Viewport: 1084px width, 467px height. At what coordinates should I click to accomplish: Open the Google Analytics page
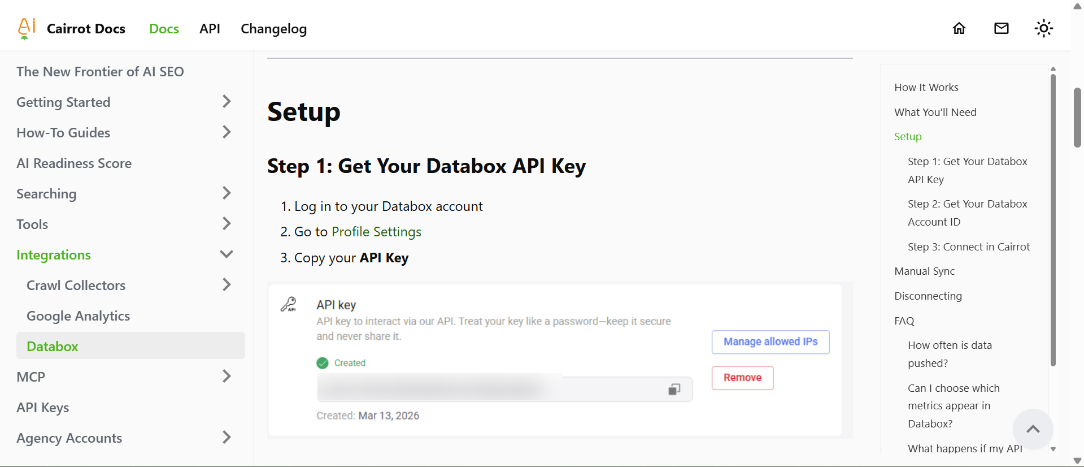point(79,316)
